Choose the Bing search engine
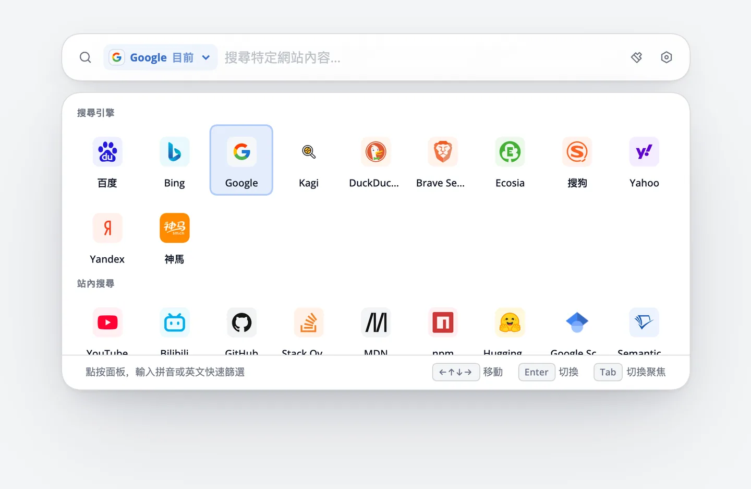 coord(175,160)
